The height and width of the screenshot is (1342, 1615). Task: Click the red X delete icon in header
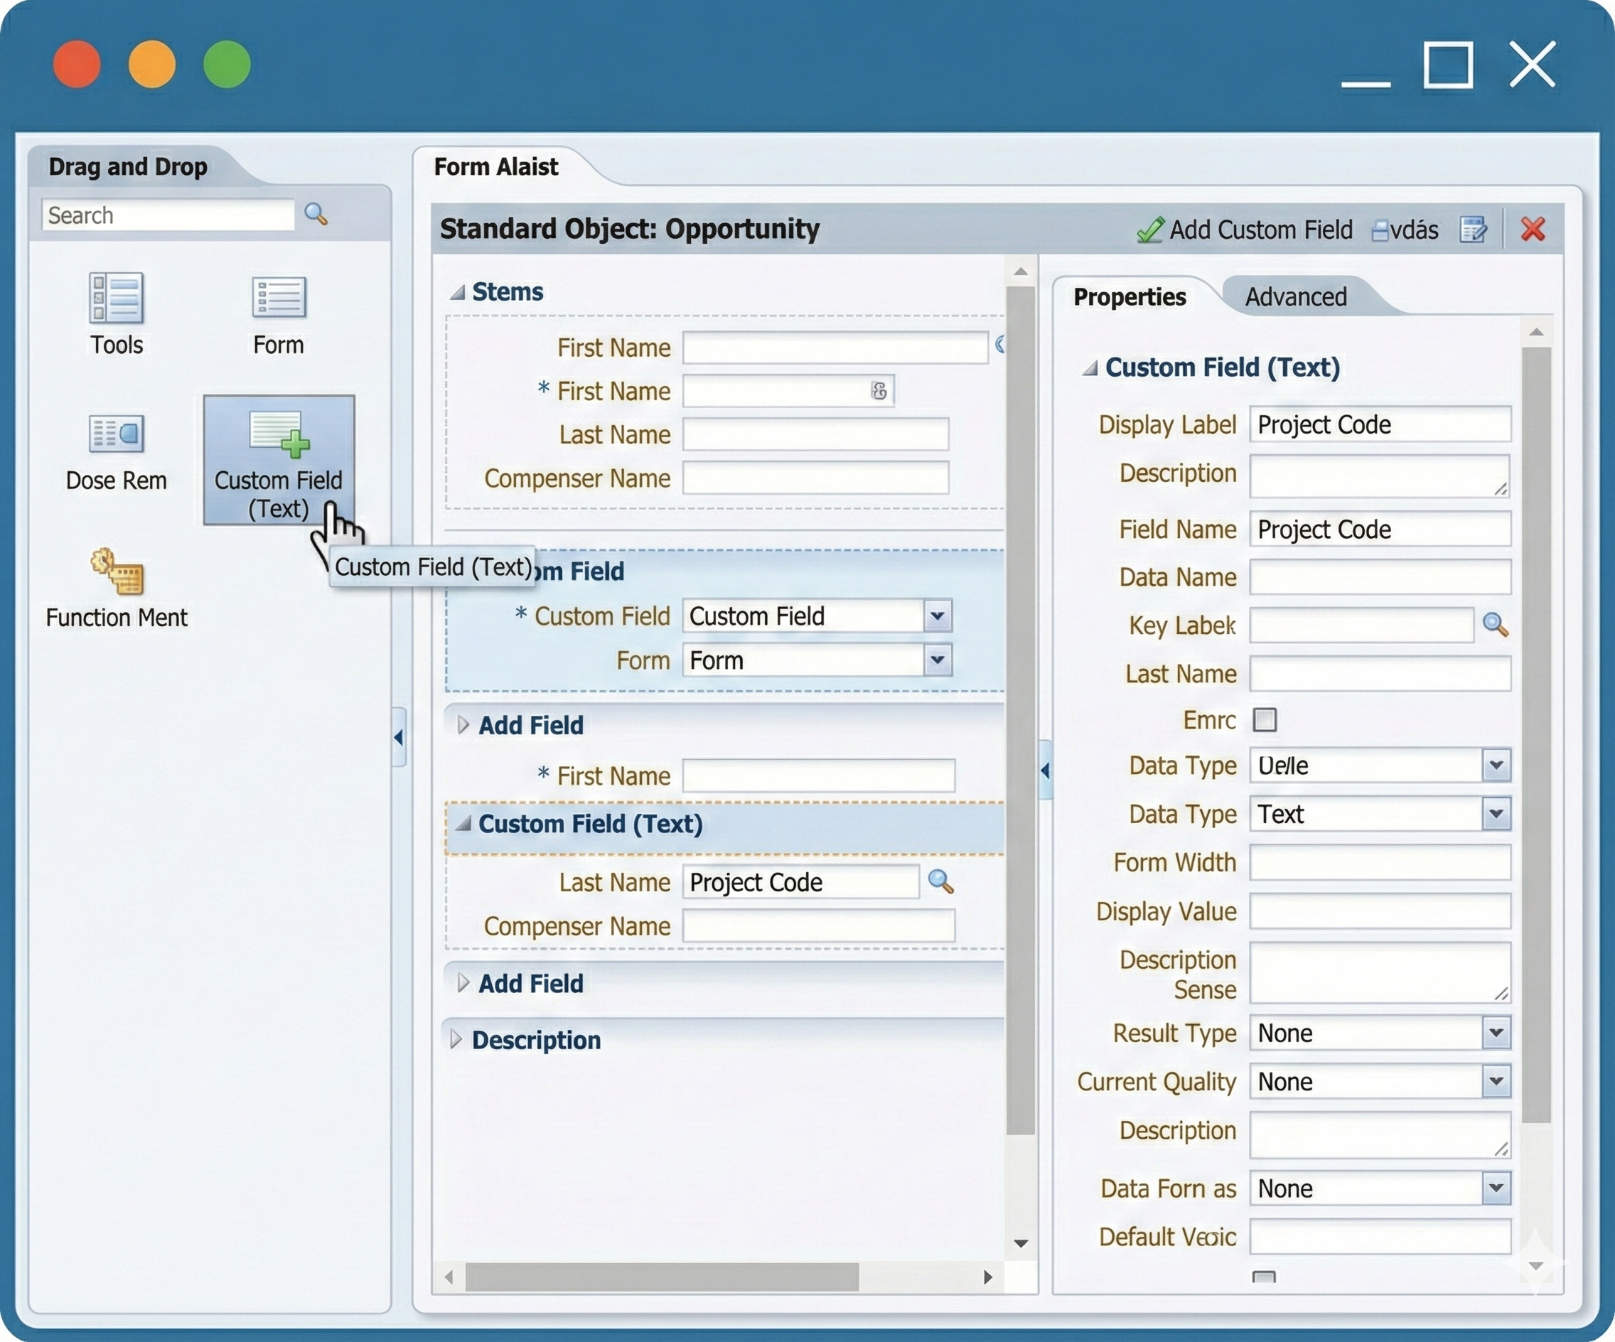[1533, 229]
